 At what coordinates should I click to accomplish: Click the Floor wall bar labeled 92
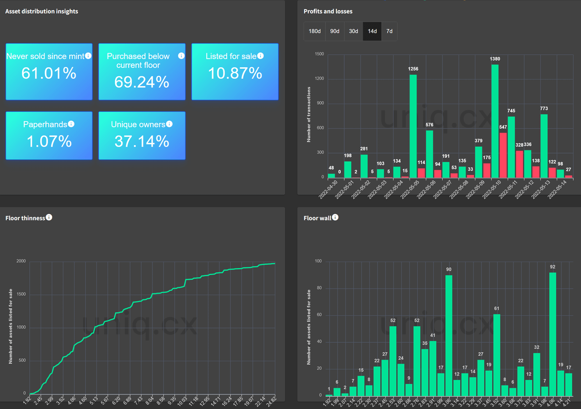552,334
